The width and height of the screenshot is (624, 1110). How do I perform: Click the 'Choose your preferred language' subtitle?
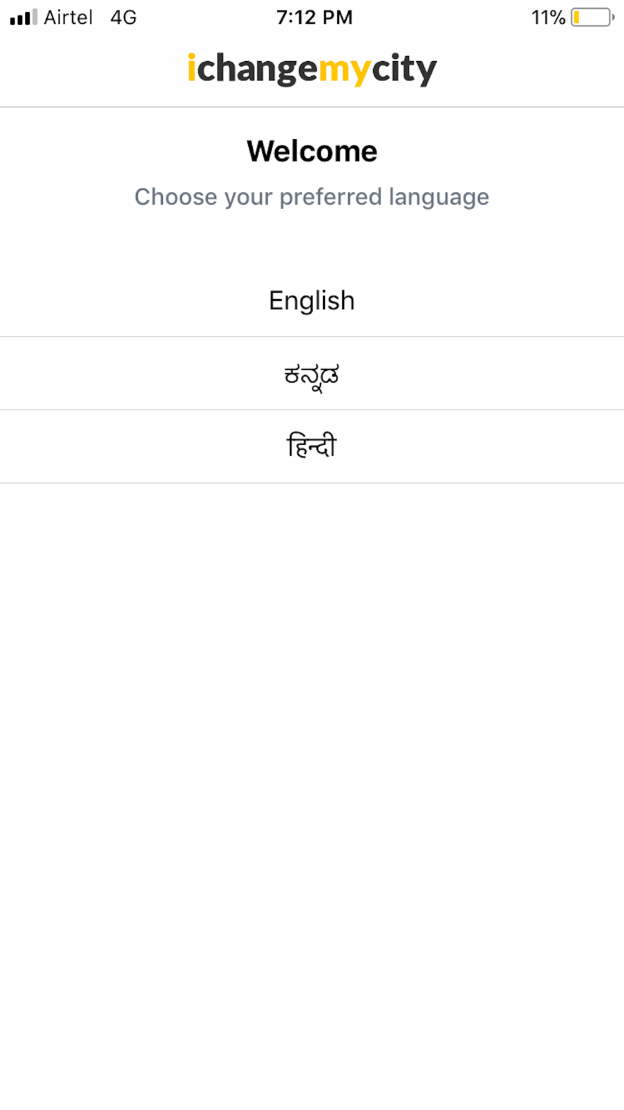point(312,197)
